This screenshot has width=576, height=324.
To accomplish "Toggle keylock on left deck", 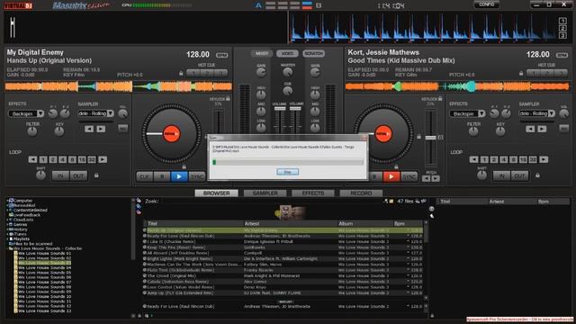I will 228,98.
